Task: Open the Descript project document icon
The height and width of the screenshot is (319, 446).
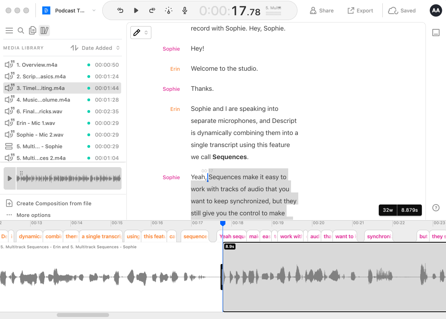Action: [46, 10]
